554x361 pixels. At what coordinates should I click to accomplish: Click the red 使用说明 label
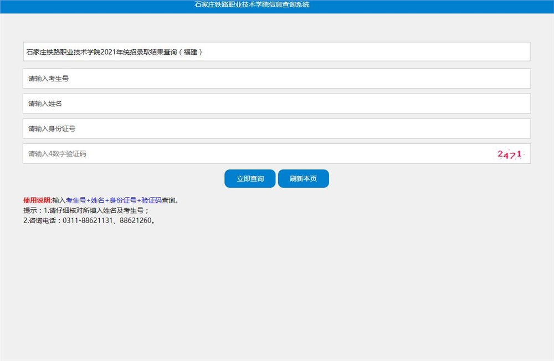tap(38, 200)
